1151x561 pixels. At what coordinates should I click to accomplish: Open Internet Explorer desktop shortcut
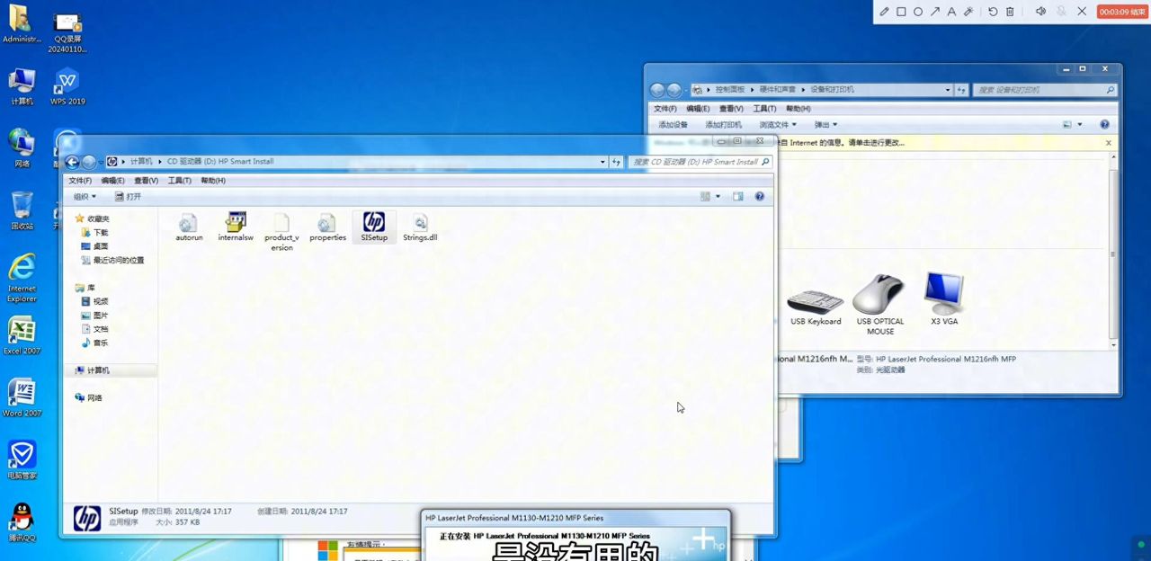pyautogui.click(x=22, y=278)
